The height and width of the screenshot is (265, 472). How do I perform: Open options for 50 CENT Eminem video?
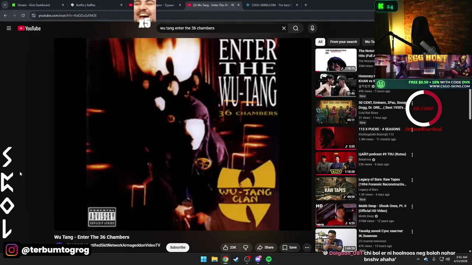click(x=412, y=103)
